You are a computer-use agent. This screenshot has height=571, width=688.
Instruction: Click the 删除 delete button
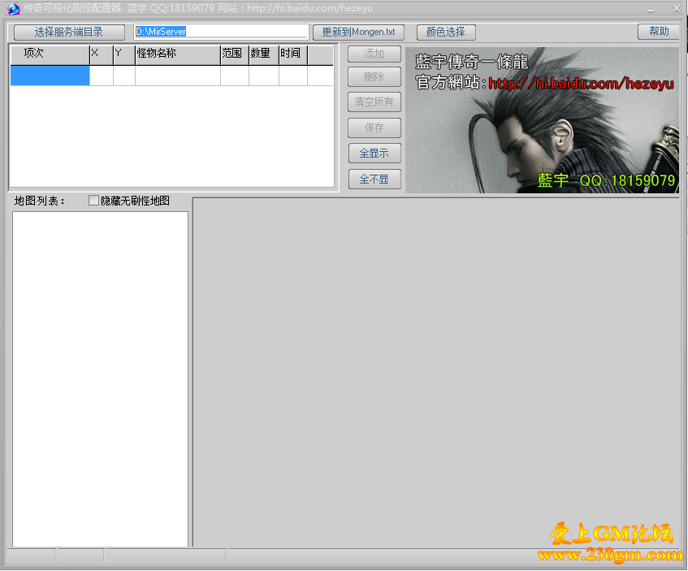pyautogui.click(x=374, y=77)
